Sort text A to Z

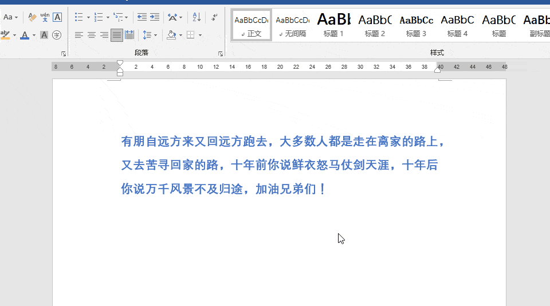tap(197, 17)
